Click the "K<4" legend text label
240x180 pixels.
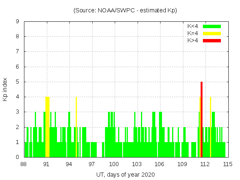pyautogui.click(x=193, y=26)
